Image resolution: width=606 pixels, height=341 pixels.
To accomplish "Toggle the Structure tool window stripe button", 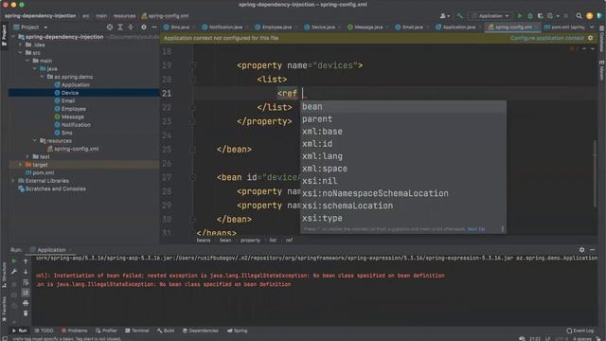I will [4, 275].
